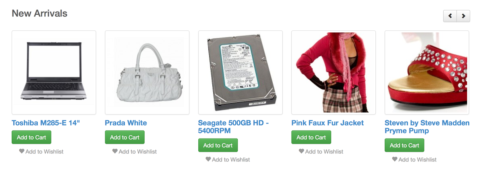This screenshot has height=175, width=481.
Task: Click the previous arrow in New Arrivals carousel
Action: point(450,16)
